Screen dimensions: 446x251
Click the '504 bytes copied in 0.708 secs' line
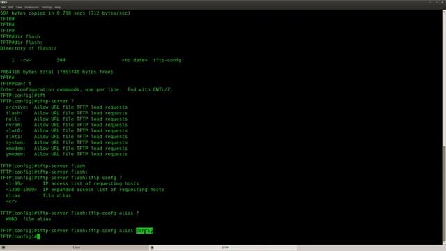(65, 13)
